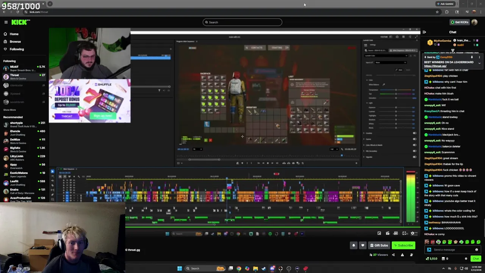
Task: Click the Shuffle deposit bonus banner
Action: click(90, 101)
